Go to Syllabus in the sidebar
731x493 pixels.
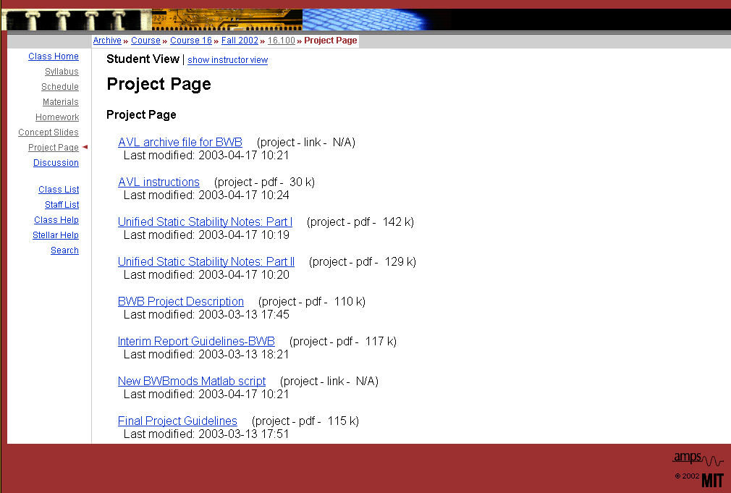pos(62,72)
